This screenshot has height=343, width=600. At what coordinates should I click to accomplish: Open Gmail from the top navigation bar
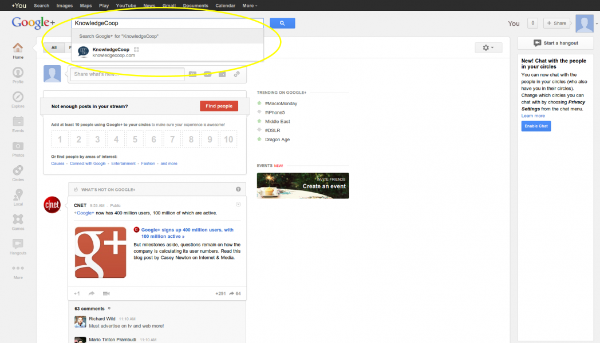coord(169,6)
